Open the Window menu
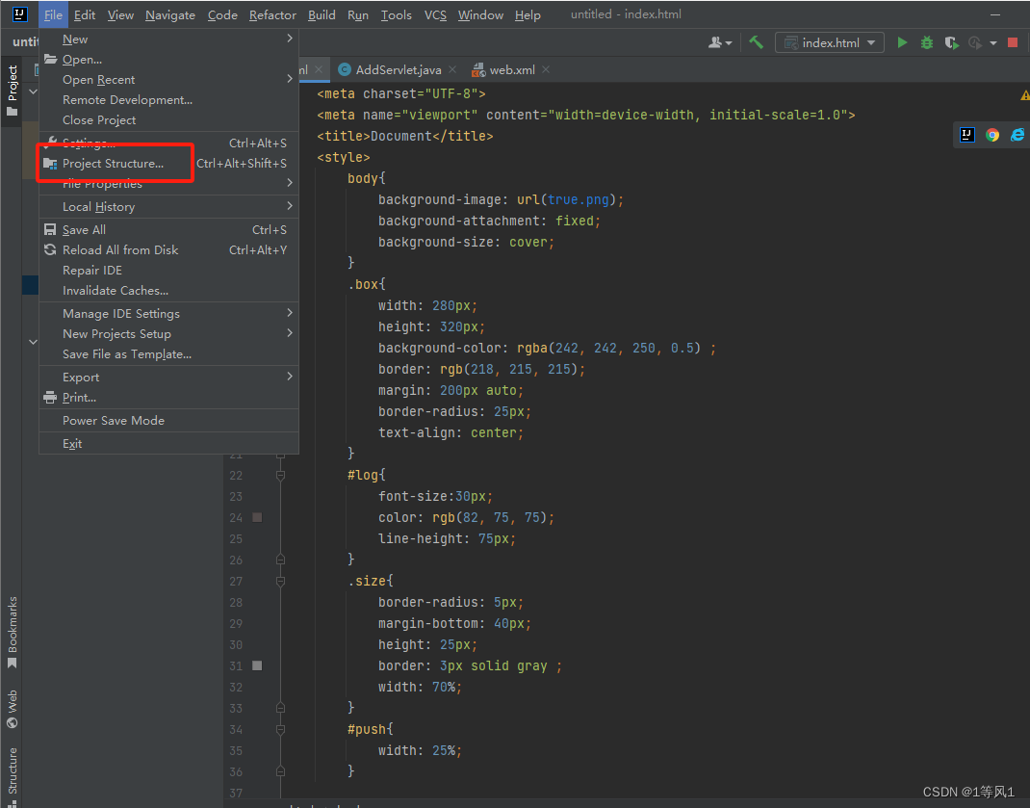The width and height of the screenshot is (1030, 808). (x=480, y=15)
